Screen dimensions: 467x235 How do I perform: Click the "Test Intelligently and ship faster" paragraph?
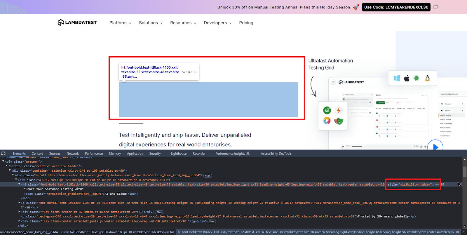point(185,140)
